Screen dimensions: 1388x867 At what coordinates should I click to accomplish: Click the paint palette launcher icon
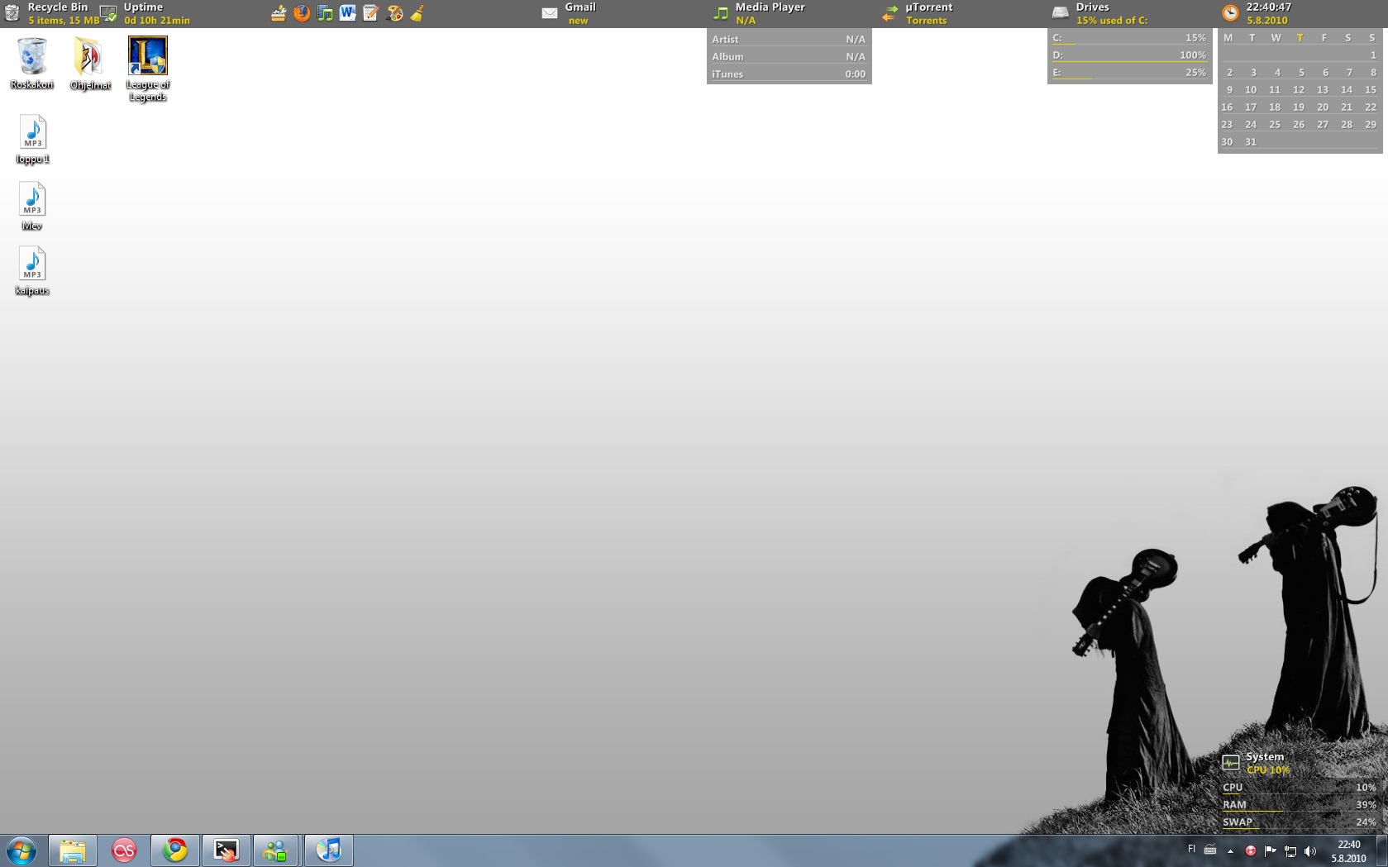(x=394, y=13)
